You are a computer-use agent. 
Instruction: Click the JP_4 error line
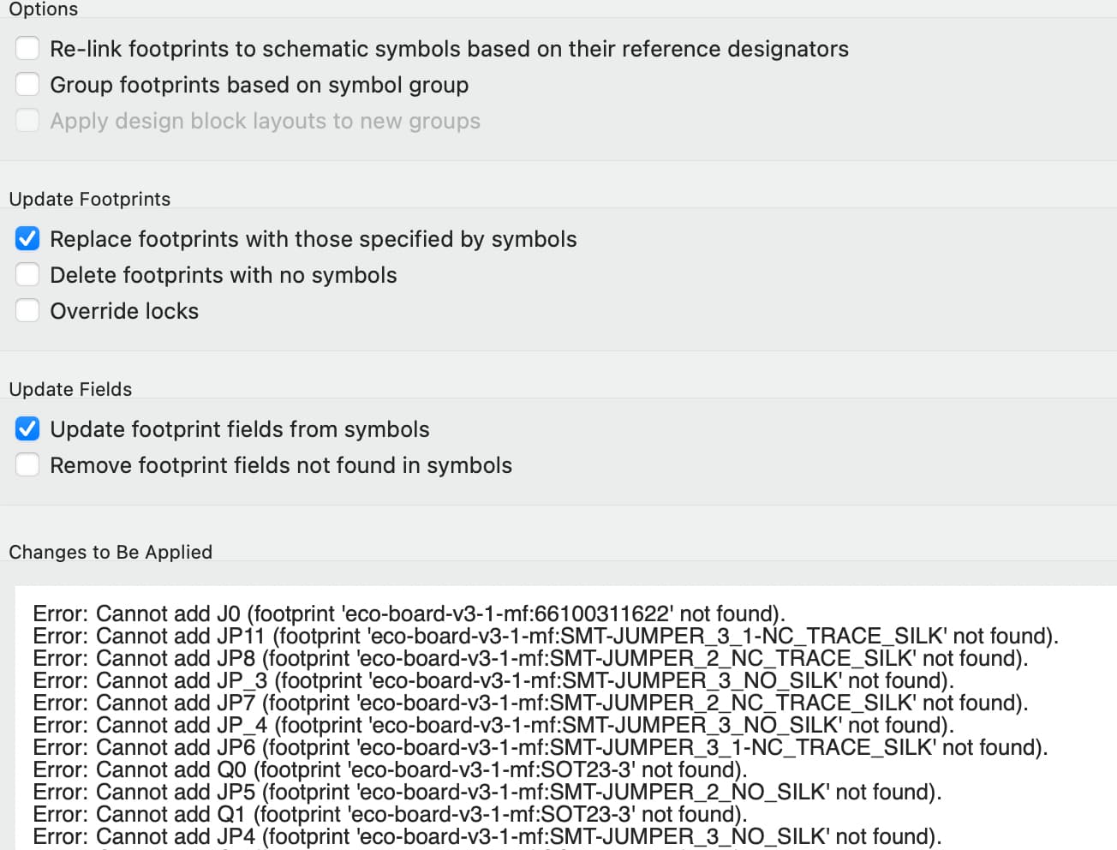pos(493,725)
